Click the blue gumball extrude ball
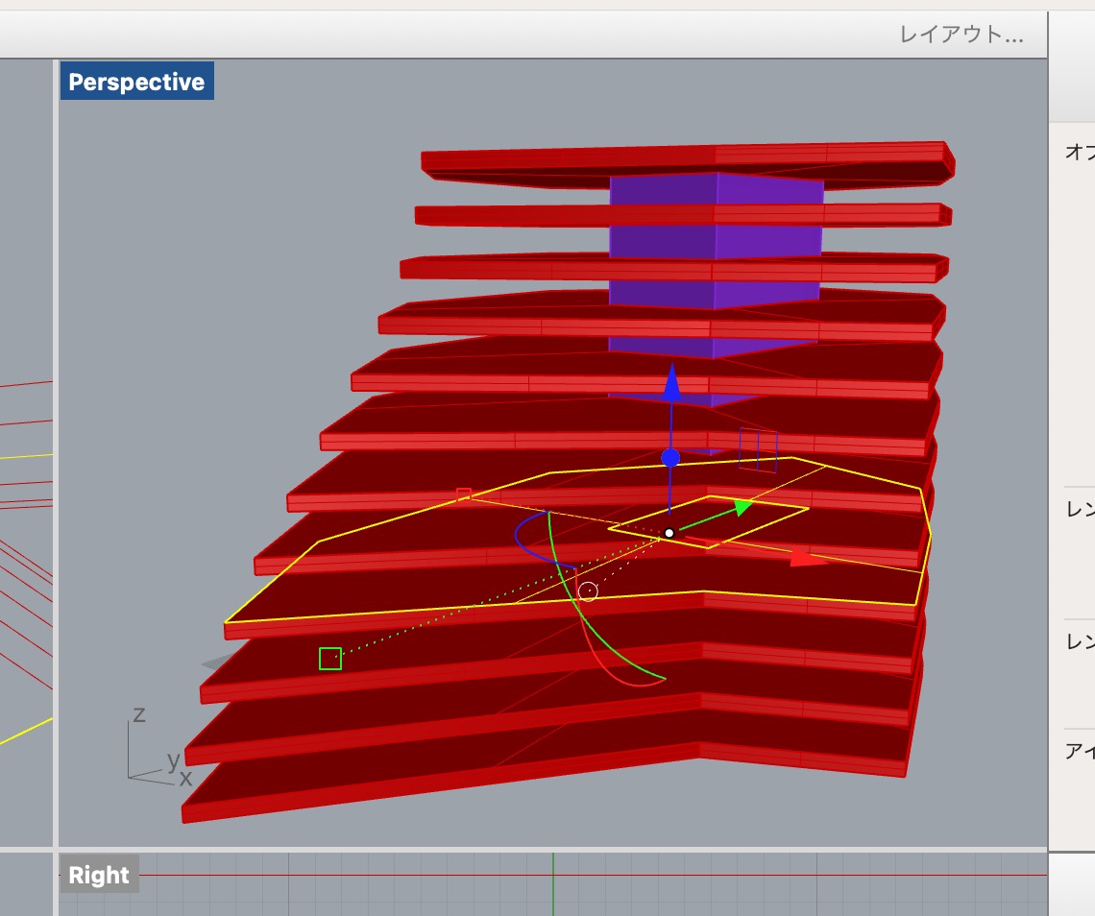The width and height of the screenshot is (1095, 916). click(670, 458)
